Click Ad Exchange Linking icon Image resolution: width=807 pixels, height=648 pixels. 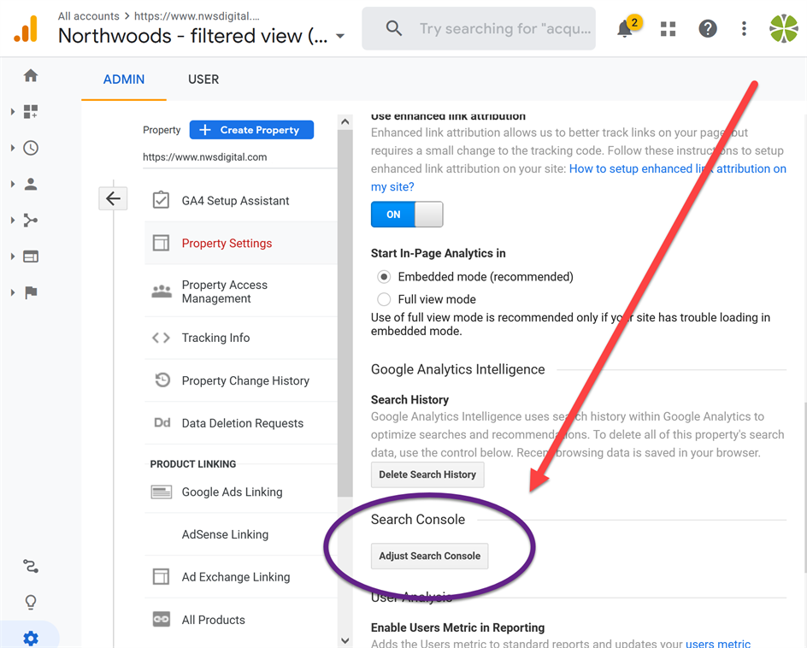161,577
